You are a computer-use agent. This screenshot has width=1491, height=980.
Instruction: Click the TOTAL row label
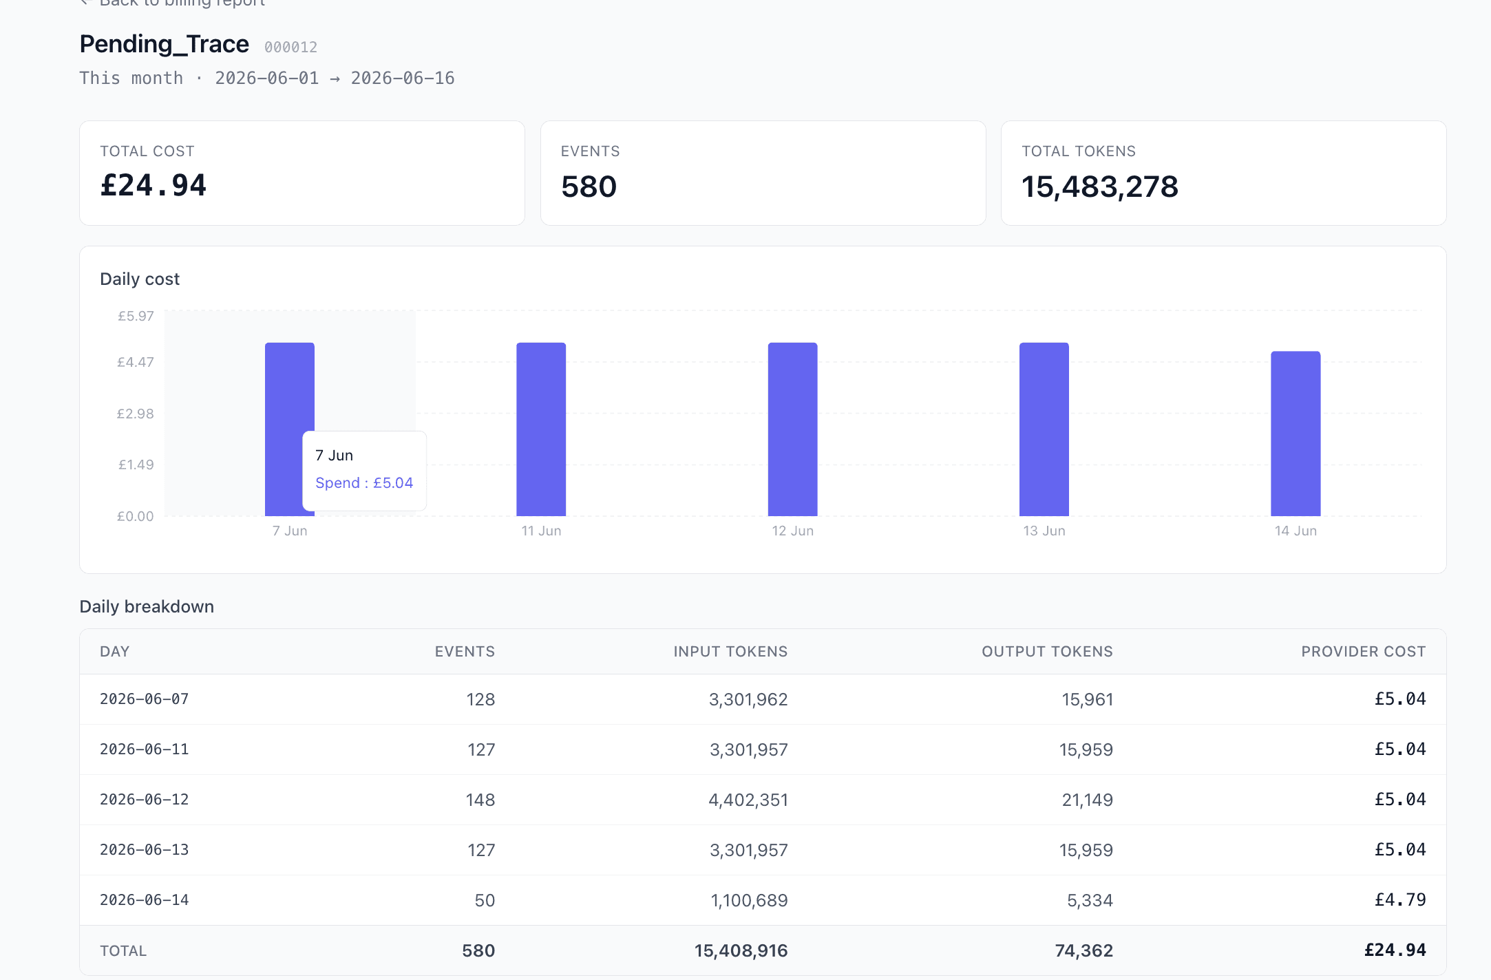[x=123, y=950]
